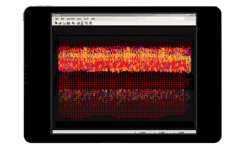
Task: Click the printer toolbar icon
Action: click(78, 23)
